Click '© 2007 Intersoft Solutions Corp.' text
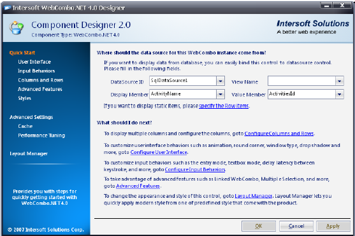This screenshot has width=355, height=236. point(46,230)
